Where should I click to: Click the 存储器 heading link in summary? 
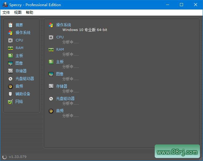click(x=62, y=86)
